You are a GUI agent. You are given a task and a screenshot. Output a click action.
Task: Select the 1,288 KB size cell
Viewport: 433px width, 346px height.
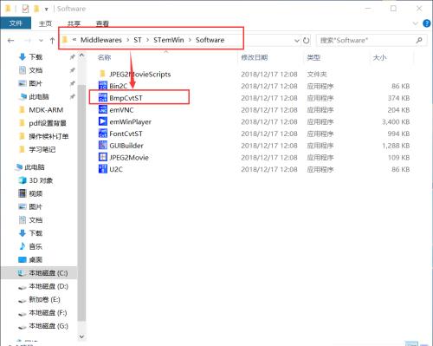(396, 146)
